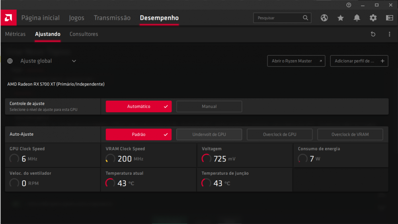
Task: Switch to the Jogos tab
Action: [x=76, y=18]
